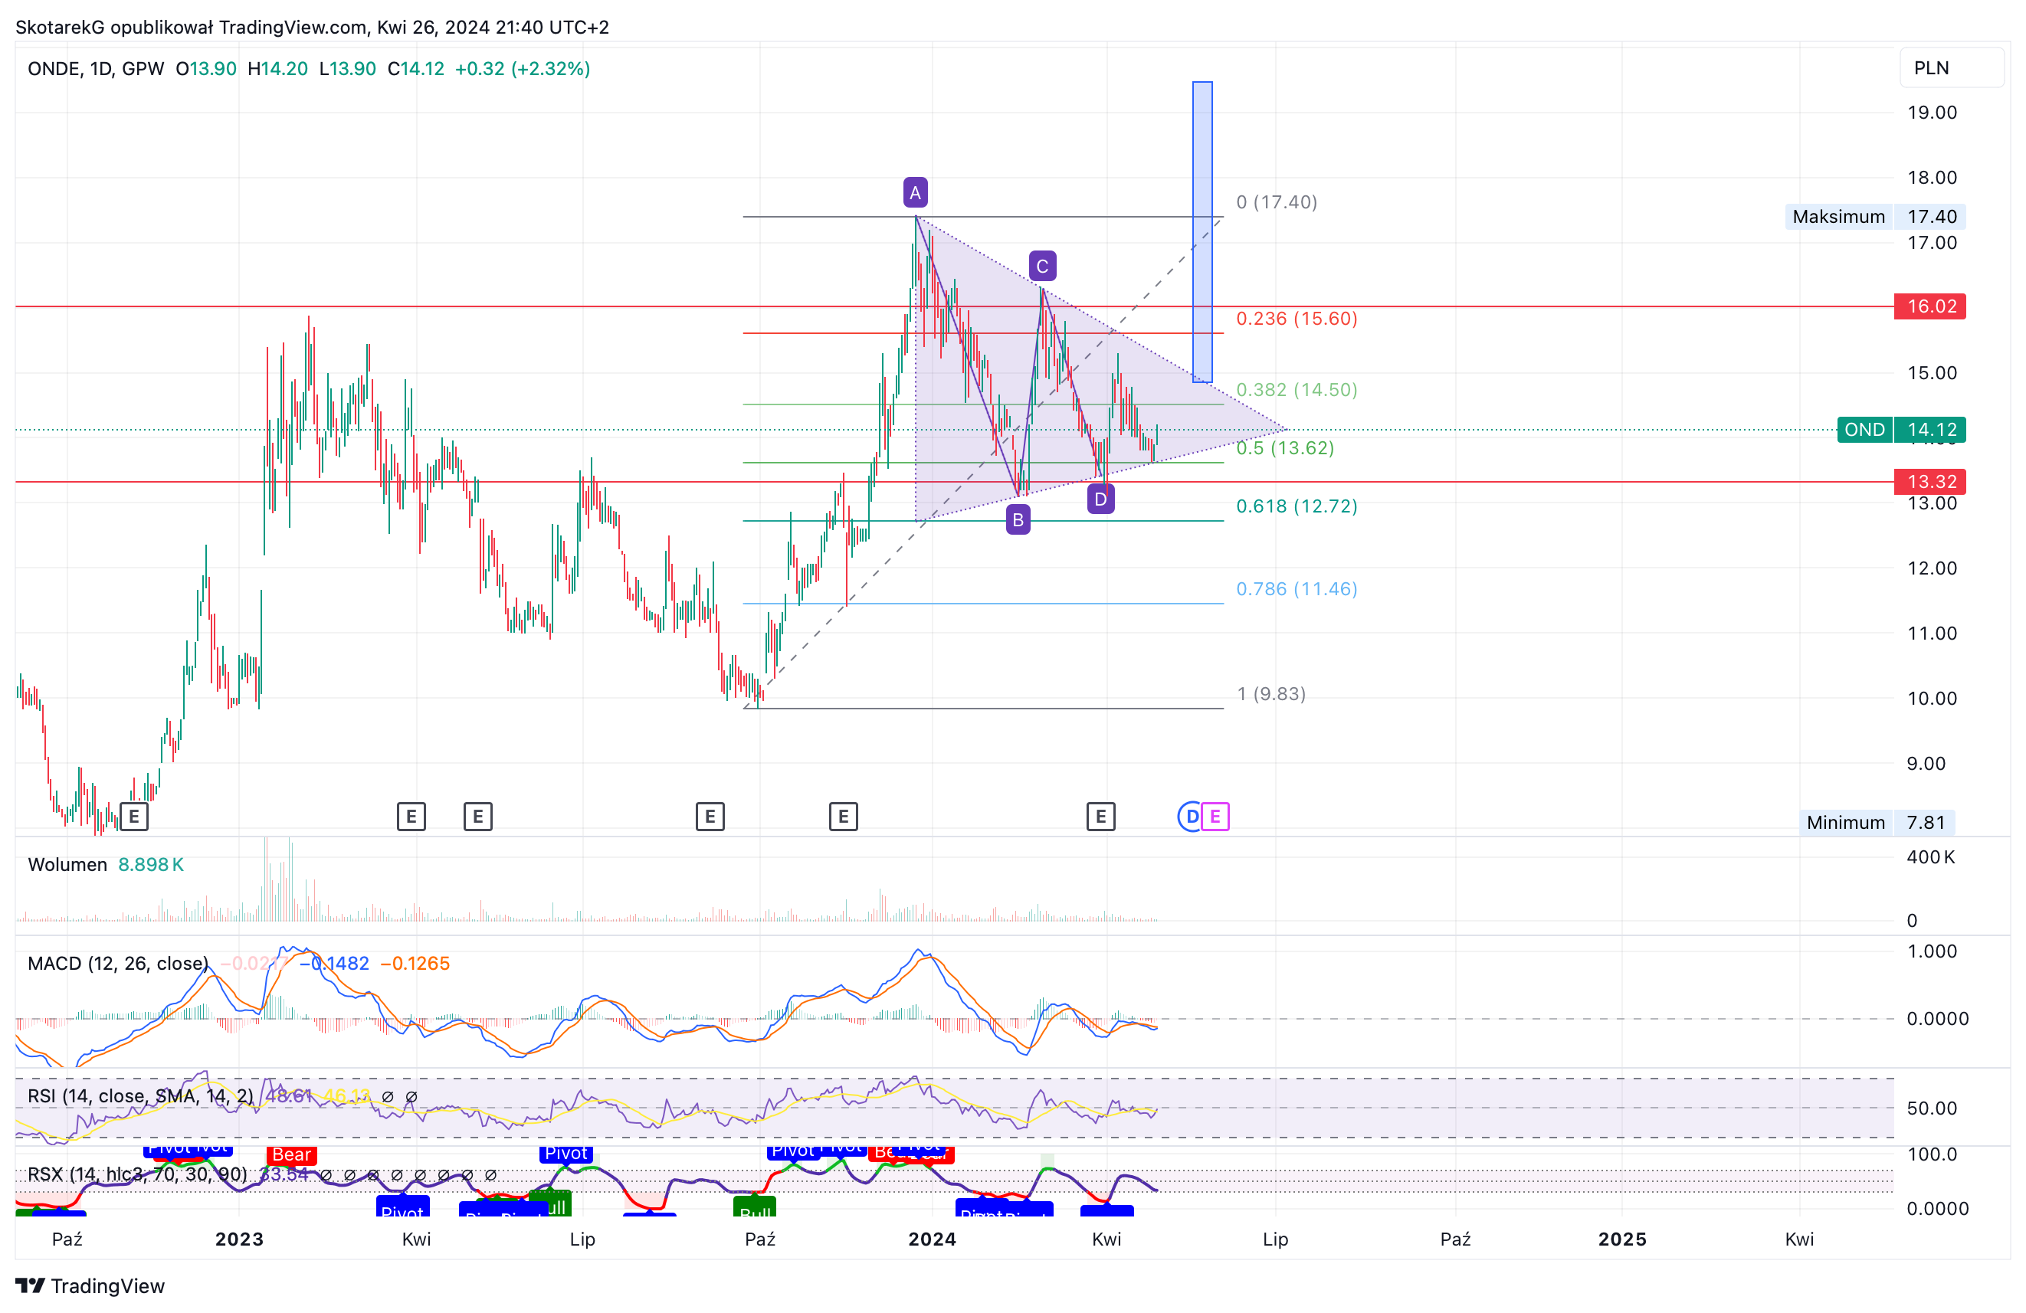Click the Fibonacci 0.786 (11.46) level label
Screen dimensions: 2026x1313
click(1297, 589)
